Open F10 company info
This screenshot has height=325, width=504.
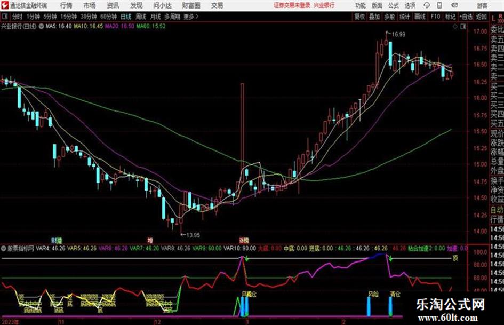click(x=435, y=17)
